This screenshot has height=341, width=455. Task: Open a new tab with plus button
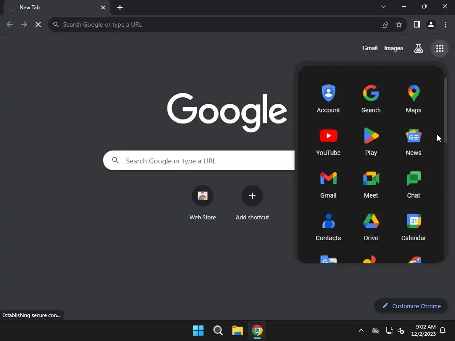(120, 8)
